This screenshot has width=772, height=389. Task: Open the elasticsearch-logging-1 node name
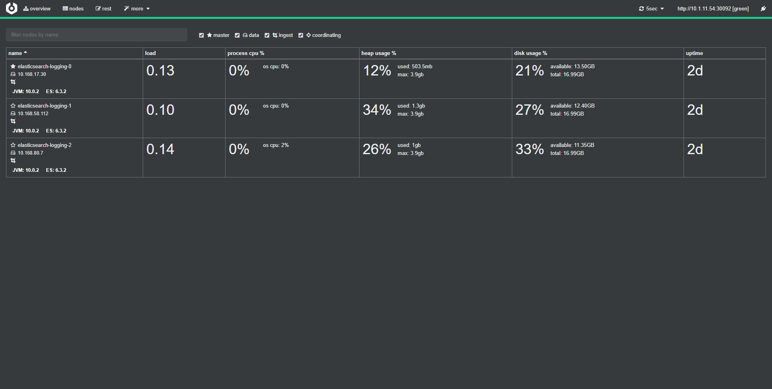(44, 106)
